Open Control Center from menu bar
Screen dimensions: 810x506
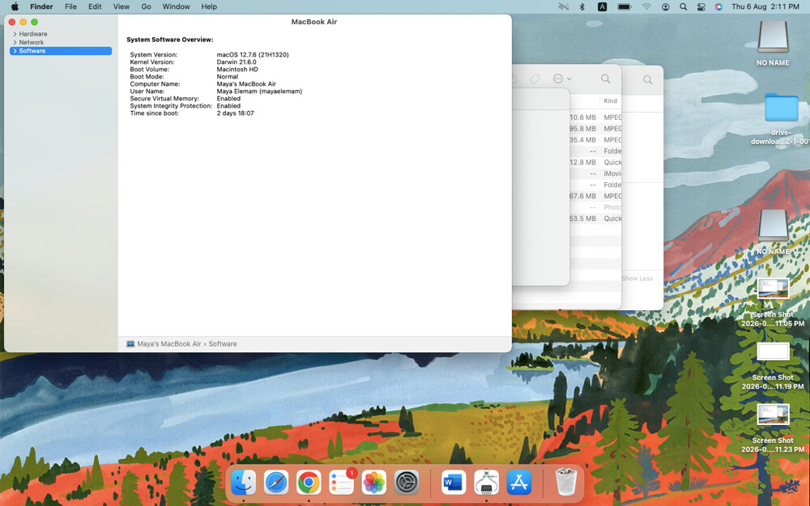pos(701,6)
